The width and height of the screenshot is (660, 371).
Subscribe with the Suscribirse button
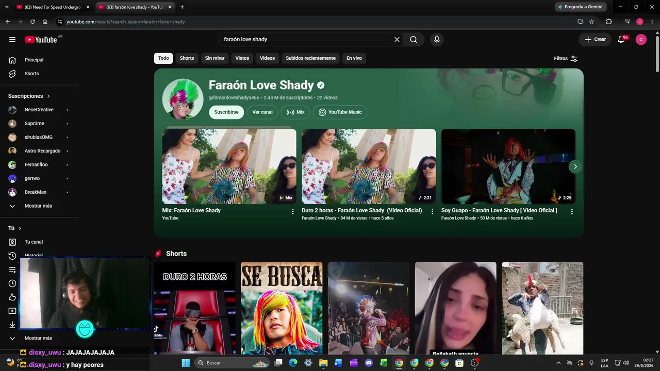[226, 112]
